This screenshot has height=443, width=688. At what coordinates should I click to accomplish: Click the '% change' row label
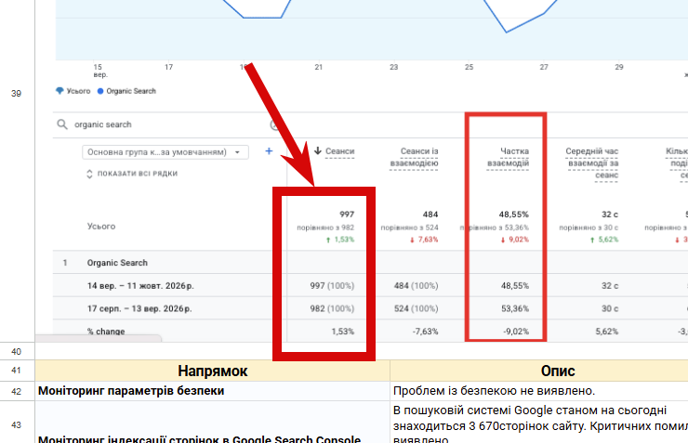pos(106,332)
